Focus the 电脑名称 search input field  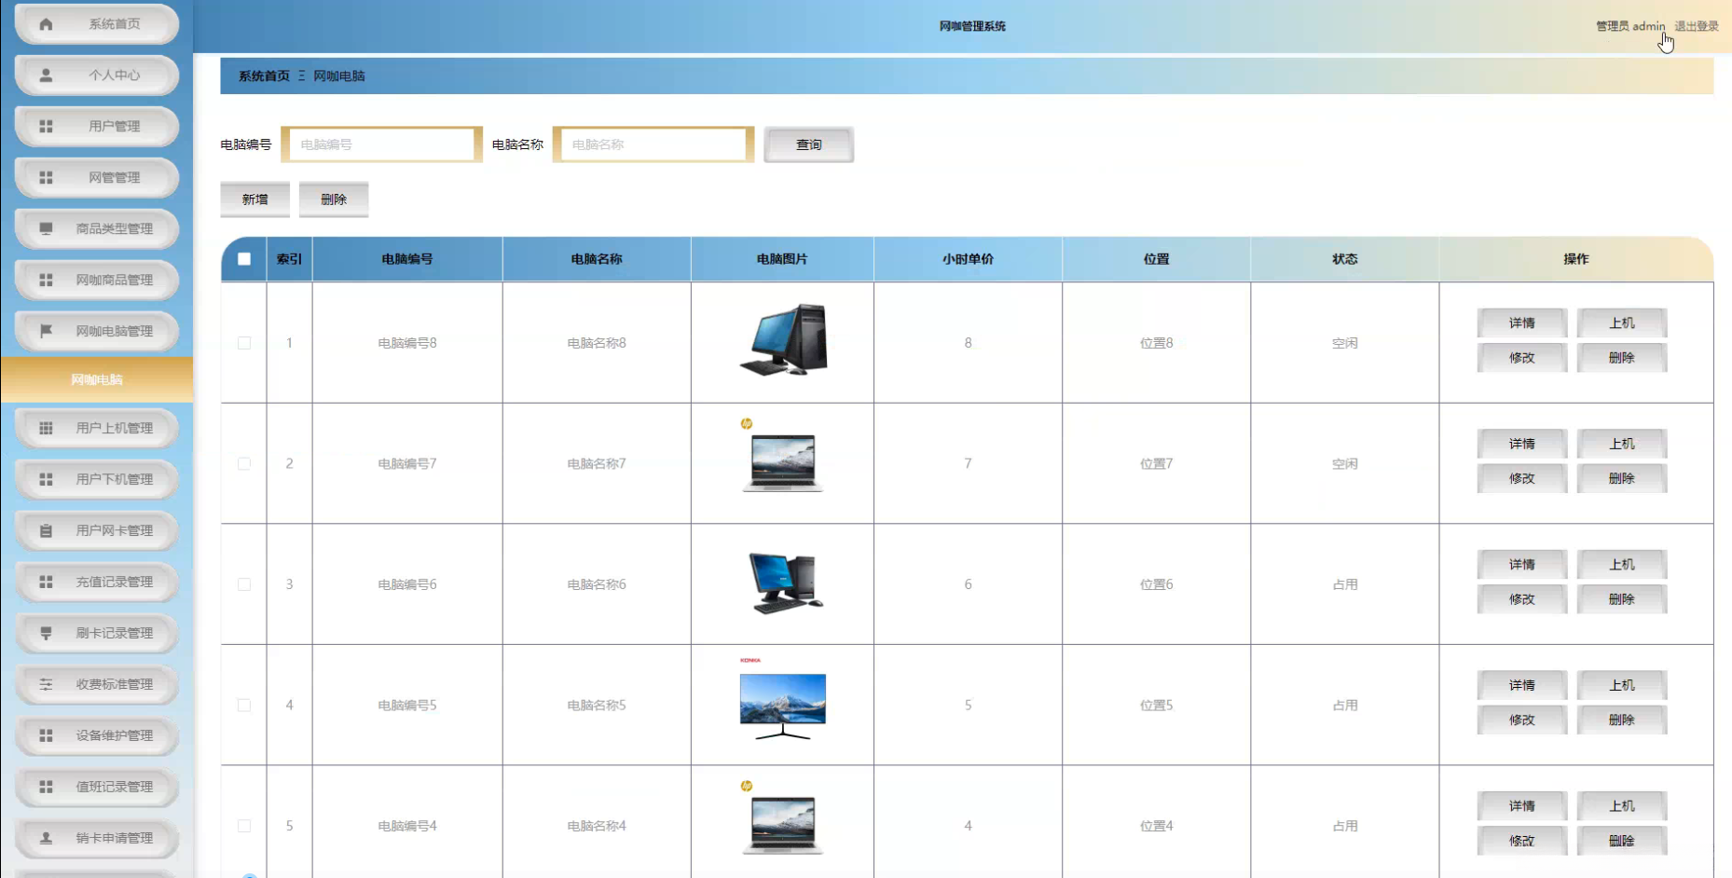click(x=653, y=144)
